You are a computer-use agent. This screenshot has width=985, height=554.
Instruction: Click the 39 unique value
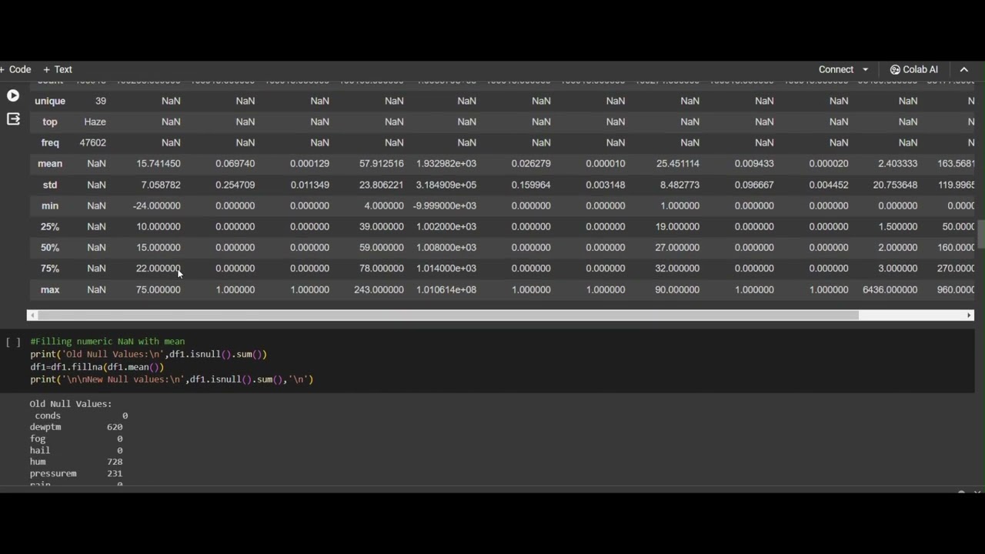click(x=101, y=101)
